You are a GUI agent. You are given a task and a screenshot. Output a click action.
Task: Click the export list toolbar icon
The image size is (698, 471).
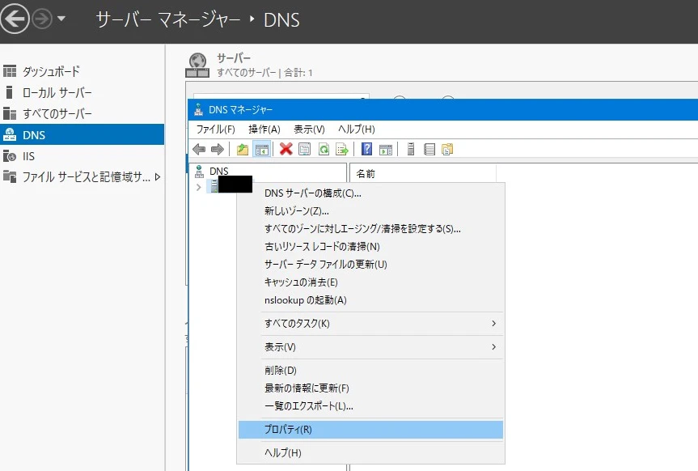[x=342, y=149]
